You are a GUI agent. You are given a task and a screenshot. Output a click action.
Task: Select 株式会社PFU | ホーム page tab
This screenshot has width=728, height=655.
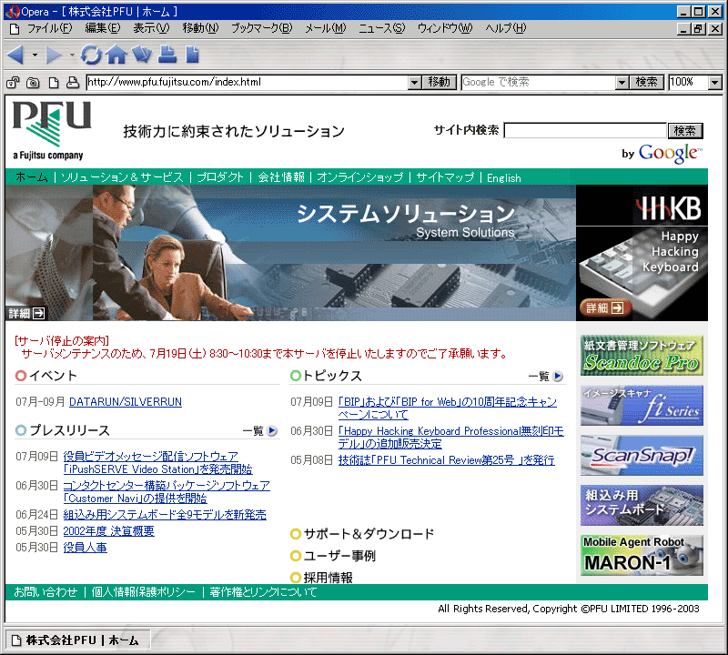coord(77,640)
